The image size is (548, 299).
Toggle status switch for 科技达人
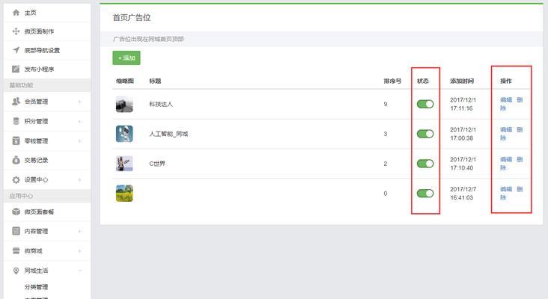pyautogui.click(x=425, y=104)
